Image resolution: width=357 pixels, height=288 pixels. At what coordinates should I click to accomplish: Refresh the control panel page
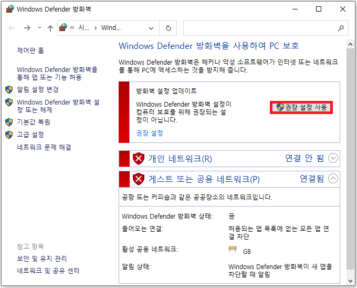[168, 28]
